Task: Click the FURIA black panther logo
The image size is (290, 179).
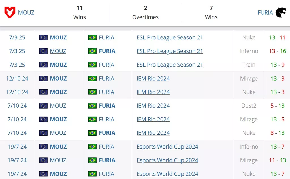Action: pyautogui.click(x=281, y=12)
